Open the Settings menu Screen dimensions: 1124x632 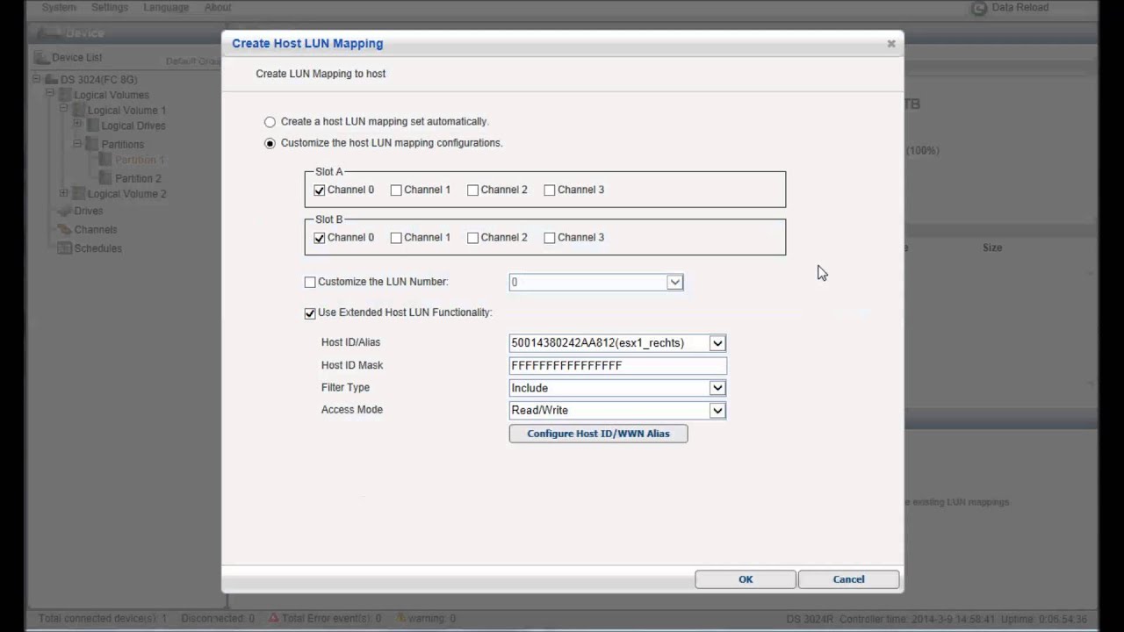(110, 7)
